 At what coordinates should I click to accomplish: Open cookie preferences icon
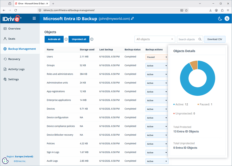[x=5, y=161]
